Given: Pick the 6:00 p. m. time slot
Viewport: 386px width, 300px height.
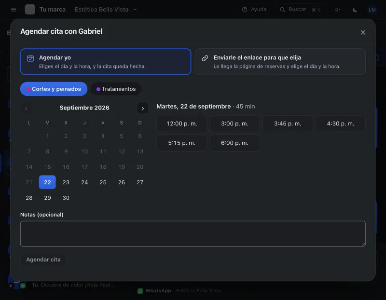Looking at the screenshot, I should [234, 143].
